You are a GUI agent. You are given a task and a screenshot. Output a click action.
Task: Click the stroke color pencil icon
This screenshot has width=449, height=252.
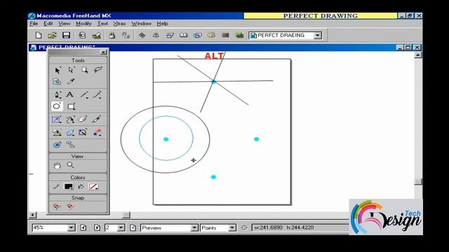tap(56, 187)
